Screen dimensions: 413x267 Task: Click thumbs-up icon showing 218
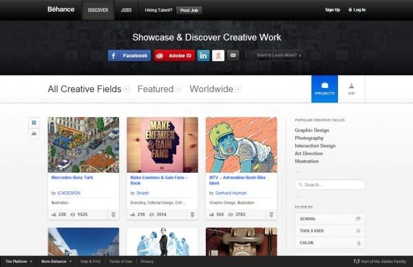click(x=133, y=214)
